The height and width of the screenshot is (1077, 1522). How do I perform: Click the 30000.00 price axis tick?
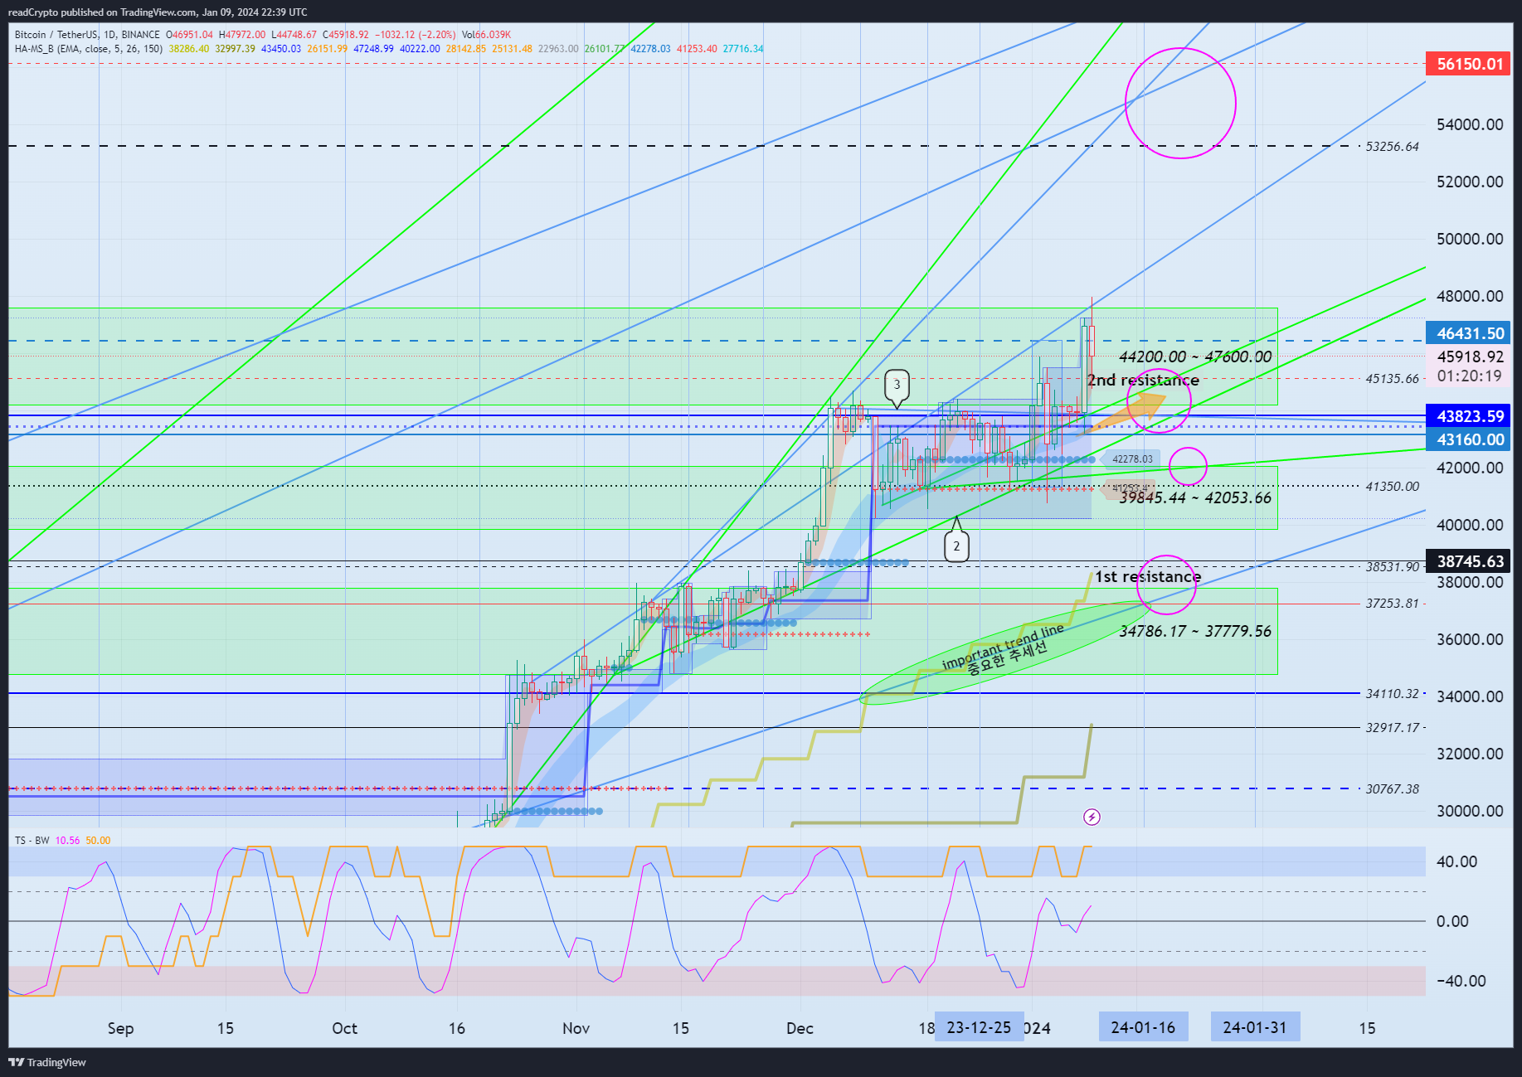pyautogui.click(x=1470, y=811)
